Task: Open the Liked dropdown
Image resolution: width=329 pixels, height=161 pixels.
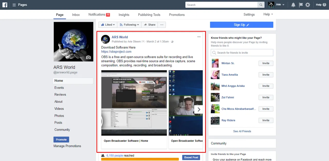Action: tap(108, 25)
